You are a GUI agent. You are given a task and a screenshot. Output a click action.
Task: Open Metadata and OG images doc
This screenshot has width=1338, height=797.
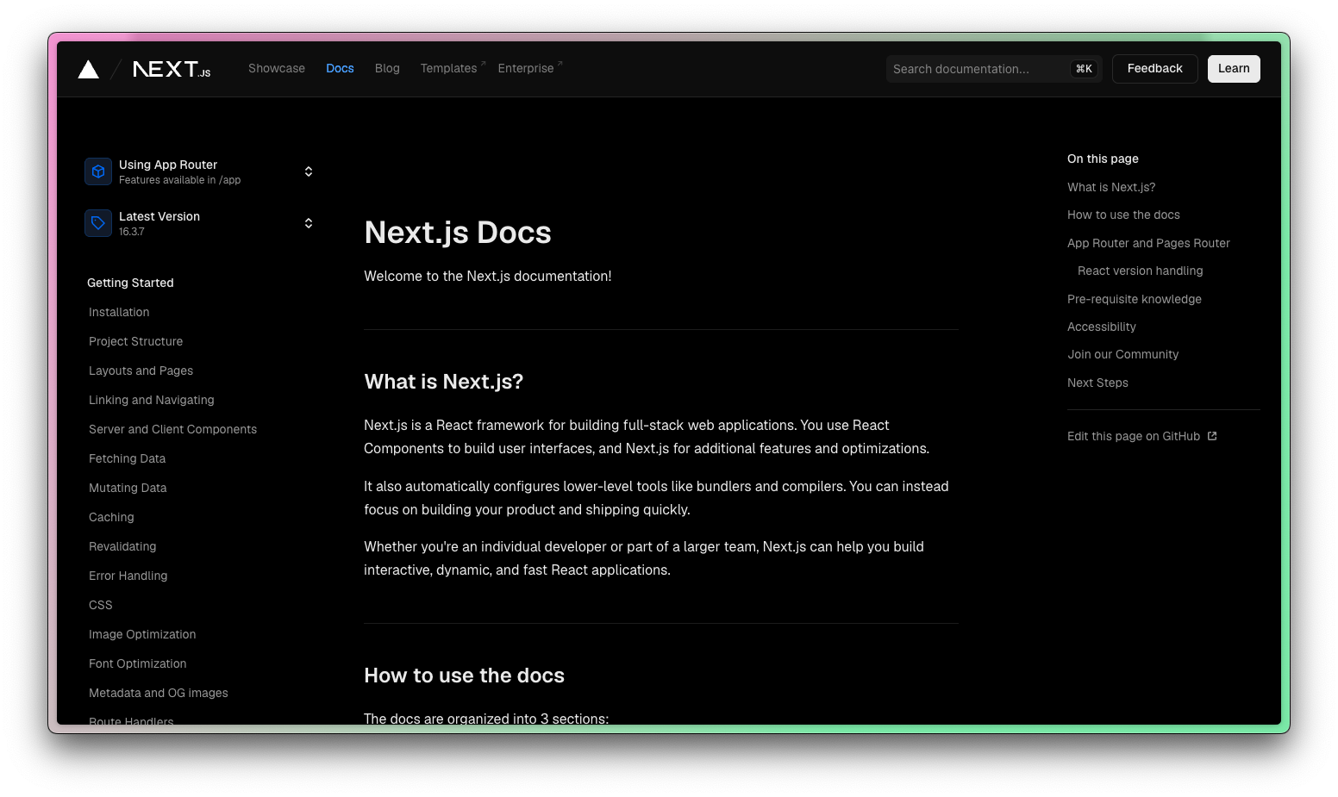tap(159, 693)
